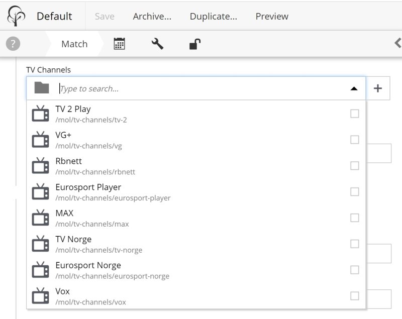Click the Archive... button
The width and height of the screenshot is (402, 319).
click(x=152, y=17)
